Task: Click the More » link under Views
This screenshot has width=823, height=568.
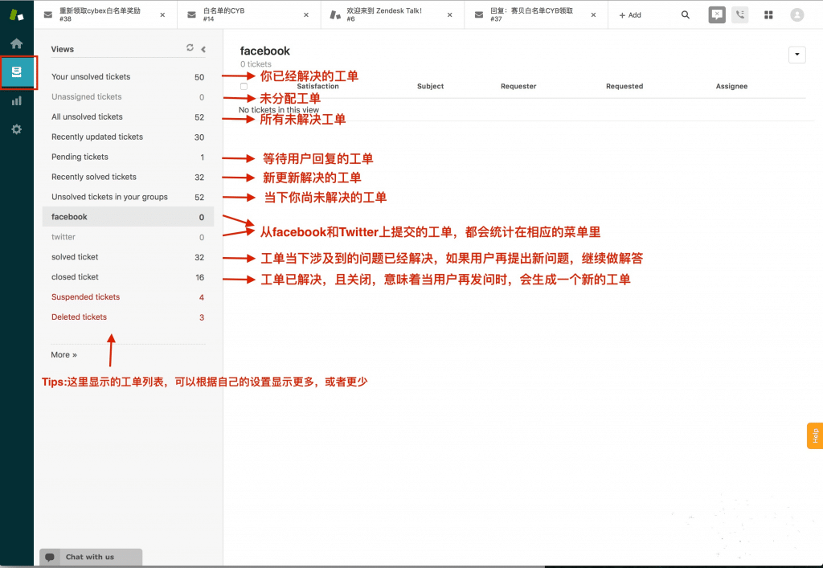Action: [63, 354]
